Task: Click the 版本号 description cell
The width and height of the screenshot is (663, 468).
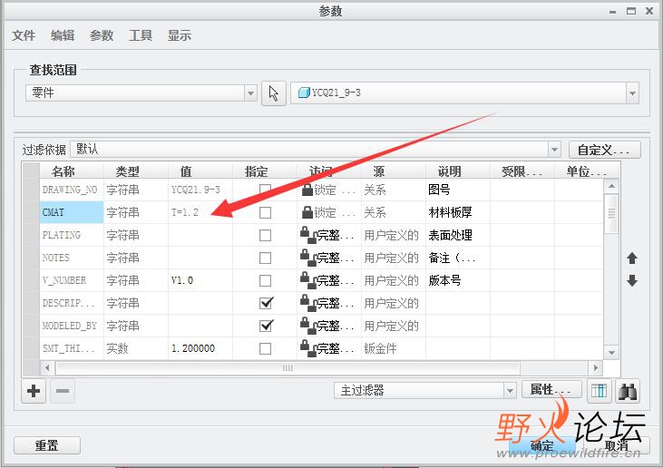Action: (x=457, y=280)
